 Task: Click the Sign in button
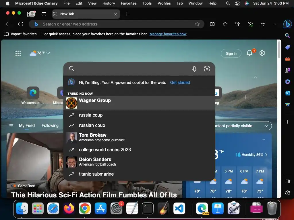231,53
